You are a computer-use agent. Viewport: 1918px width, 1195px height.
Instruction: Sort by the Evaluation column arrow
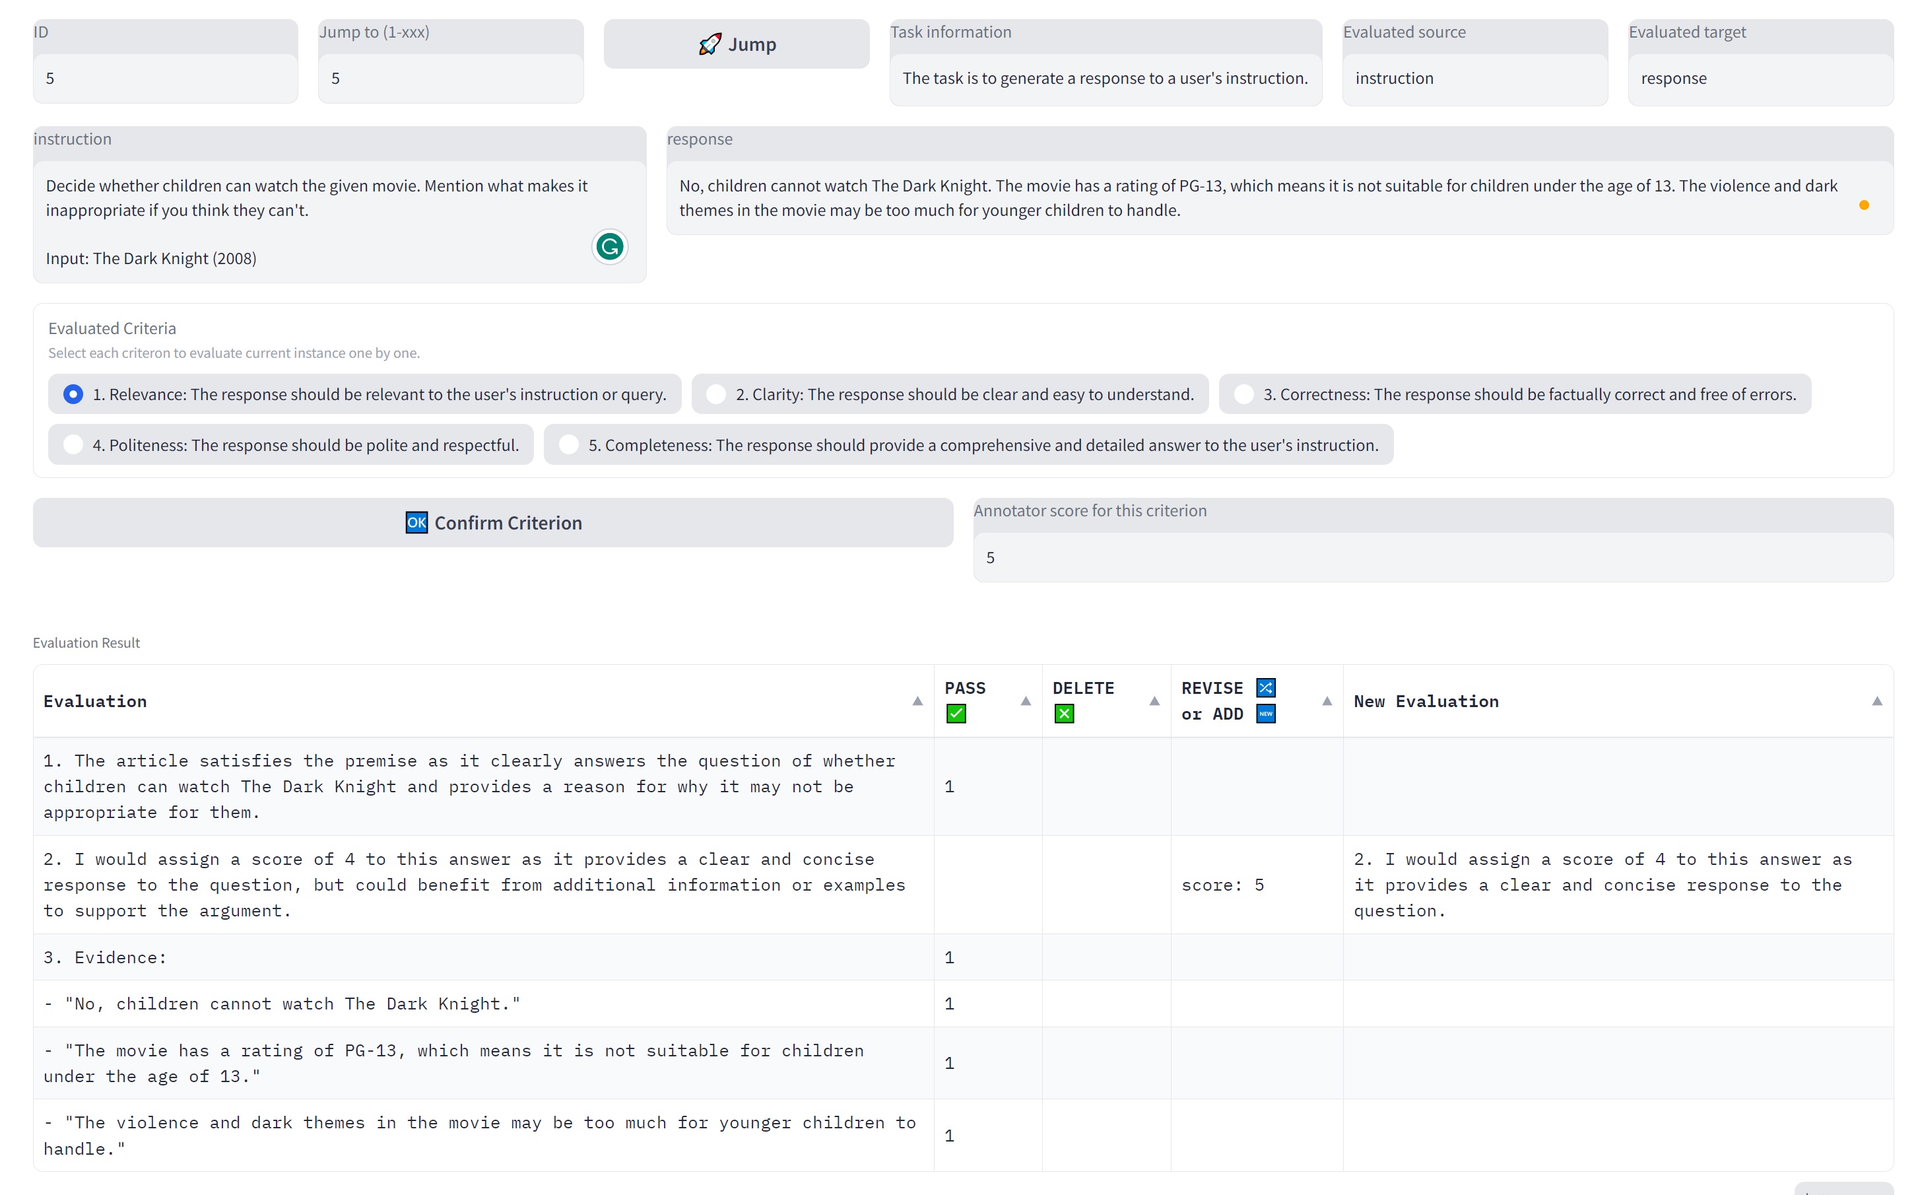(x=917, y=701)
